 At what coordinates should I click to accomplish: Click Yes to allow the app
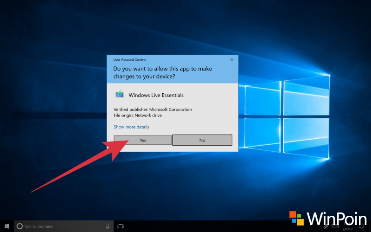point(143,140)
